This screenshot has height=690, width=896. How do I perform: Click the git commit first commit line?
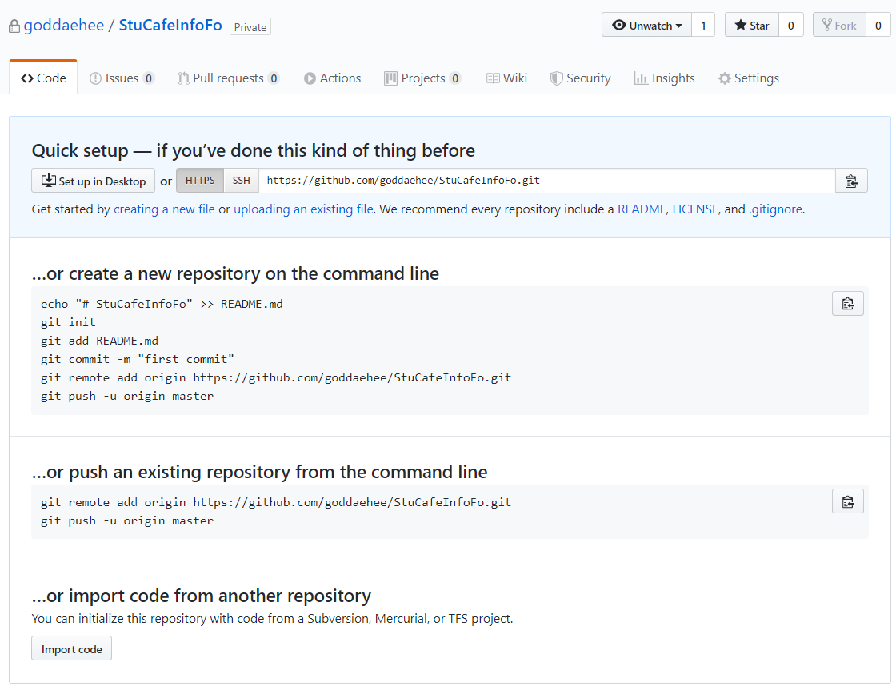pyautogui.click(x=137, y=359)
